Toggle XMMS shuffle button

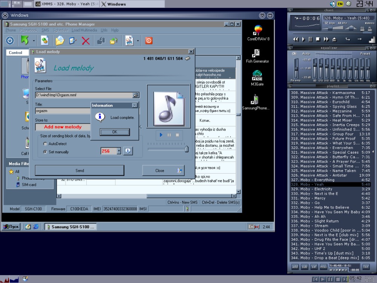[348, 39]
